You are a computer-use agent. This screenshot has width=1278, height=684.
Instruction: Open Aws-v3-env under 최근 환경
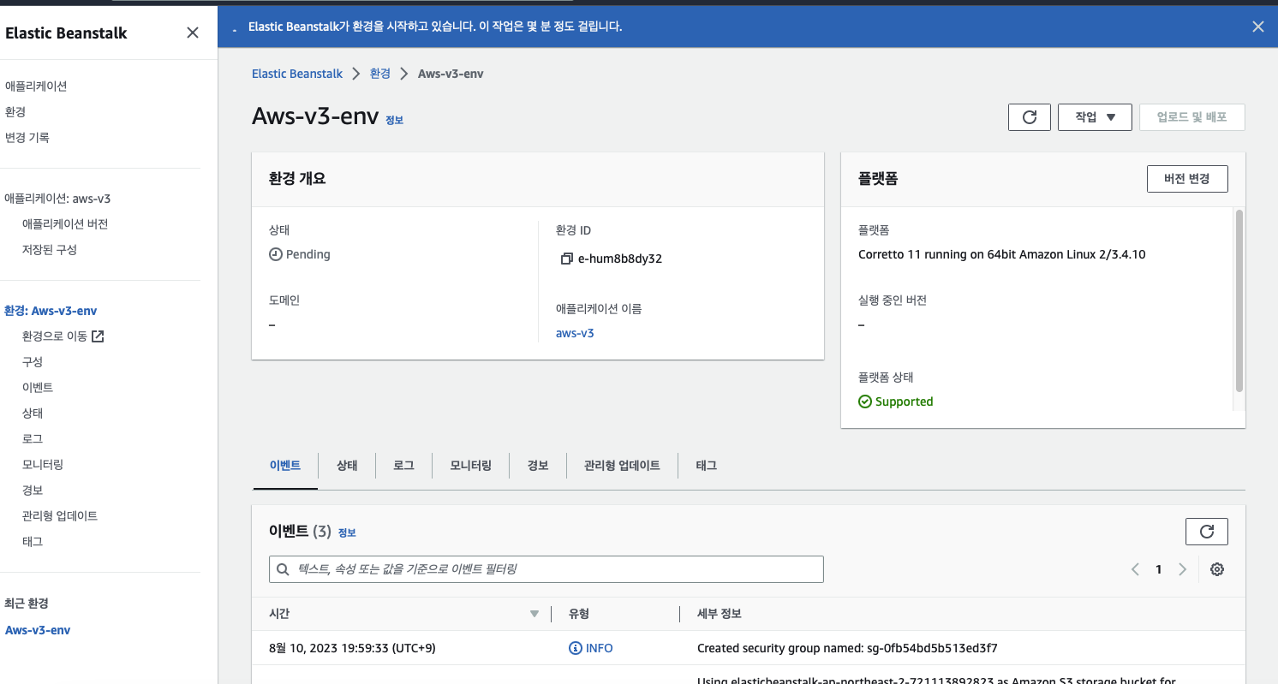click(x=38, y=630)
